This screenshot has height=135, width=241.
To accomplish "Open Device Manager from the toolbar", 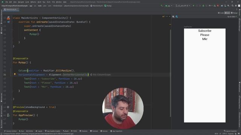I will [225, 6].
